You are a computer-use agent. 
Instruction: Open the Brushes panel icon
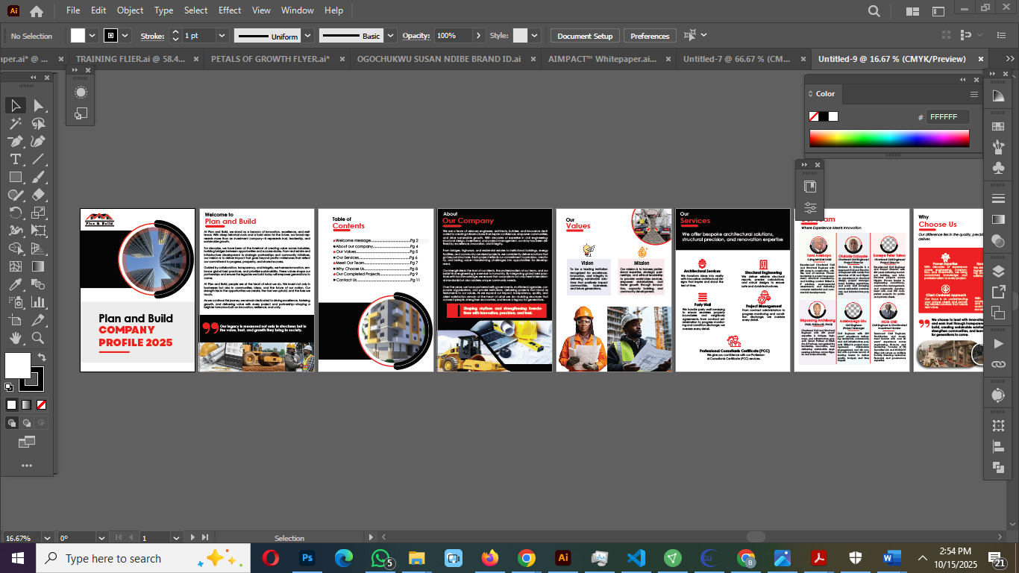tap(998, 148)
